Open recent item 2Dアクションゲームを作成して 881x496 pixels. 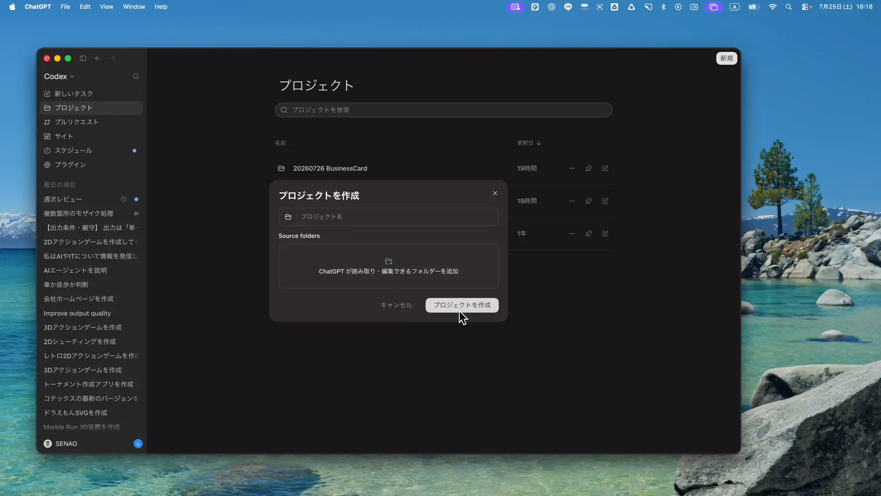coord(91,242)
